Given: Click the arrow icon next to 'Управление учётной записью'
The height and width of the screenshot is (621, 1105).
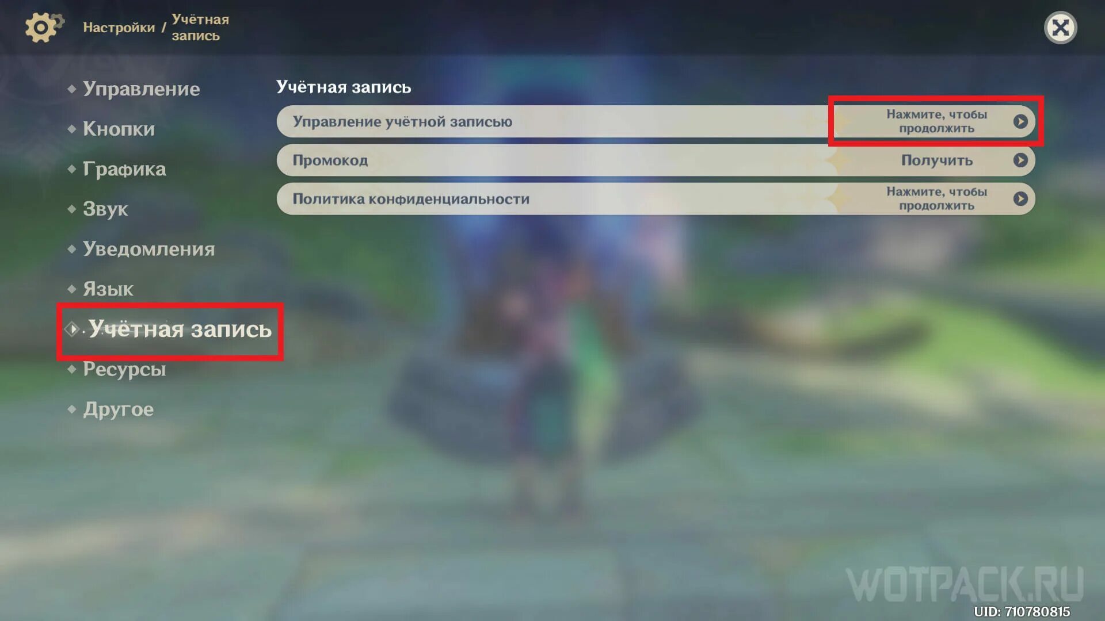Looking at the screenshot, I should [1021, 121].
